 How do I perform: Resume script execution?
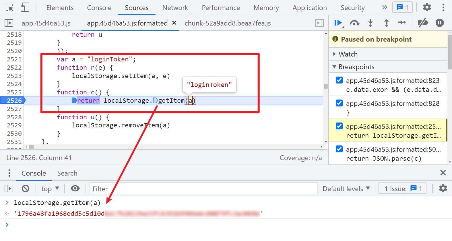coord(338,23)
